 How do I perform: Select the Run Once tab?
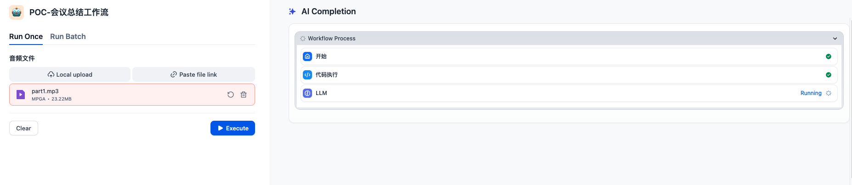pyautogui.click(x=26, y=37)
